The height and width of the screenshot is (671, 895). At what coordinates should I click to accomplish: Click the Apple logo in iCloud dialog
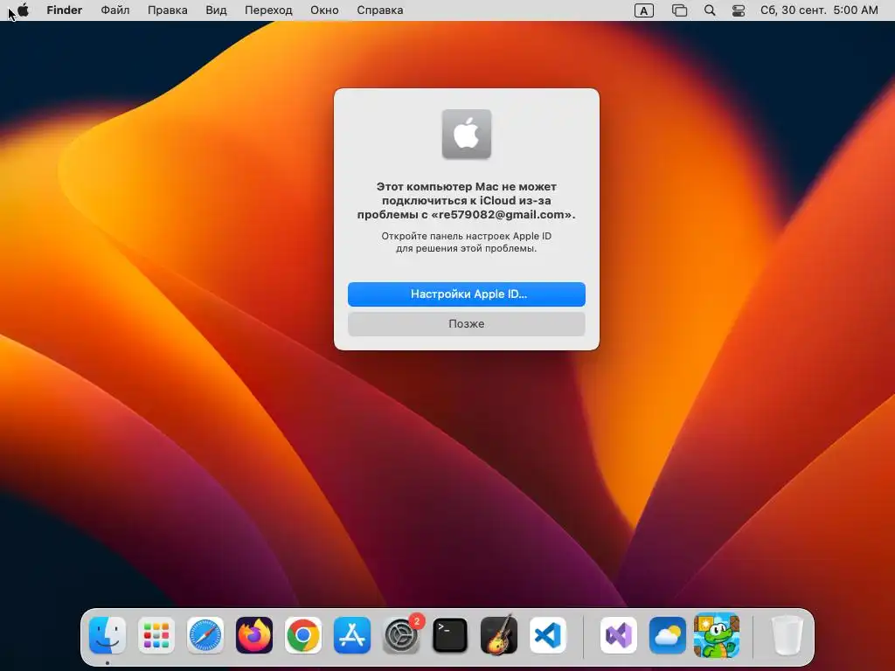point(467,134)
